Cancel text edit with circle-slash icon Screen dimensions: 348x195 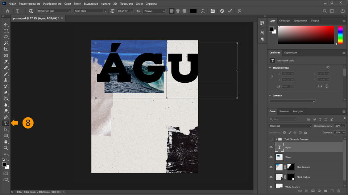point(222,11)
